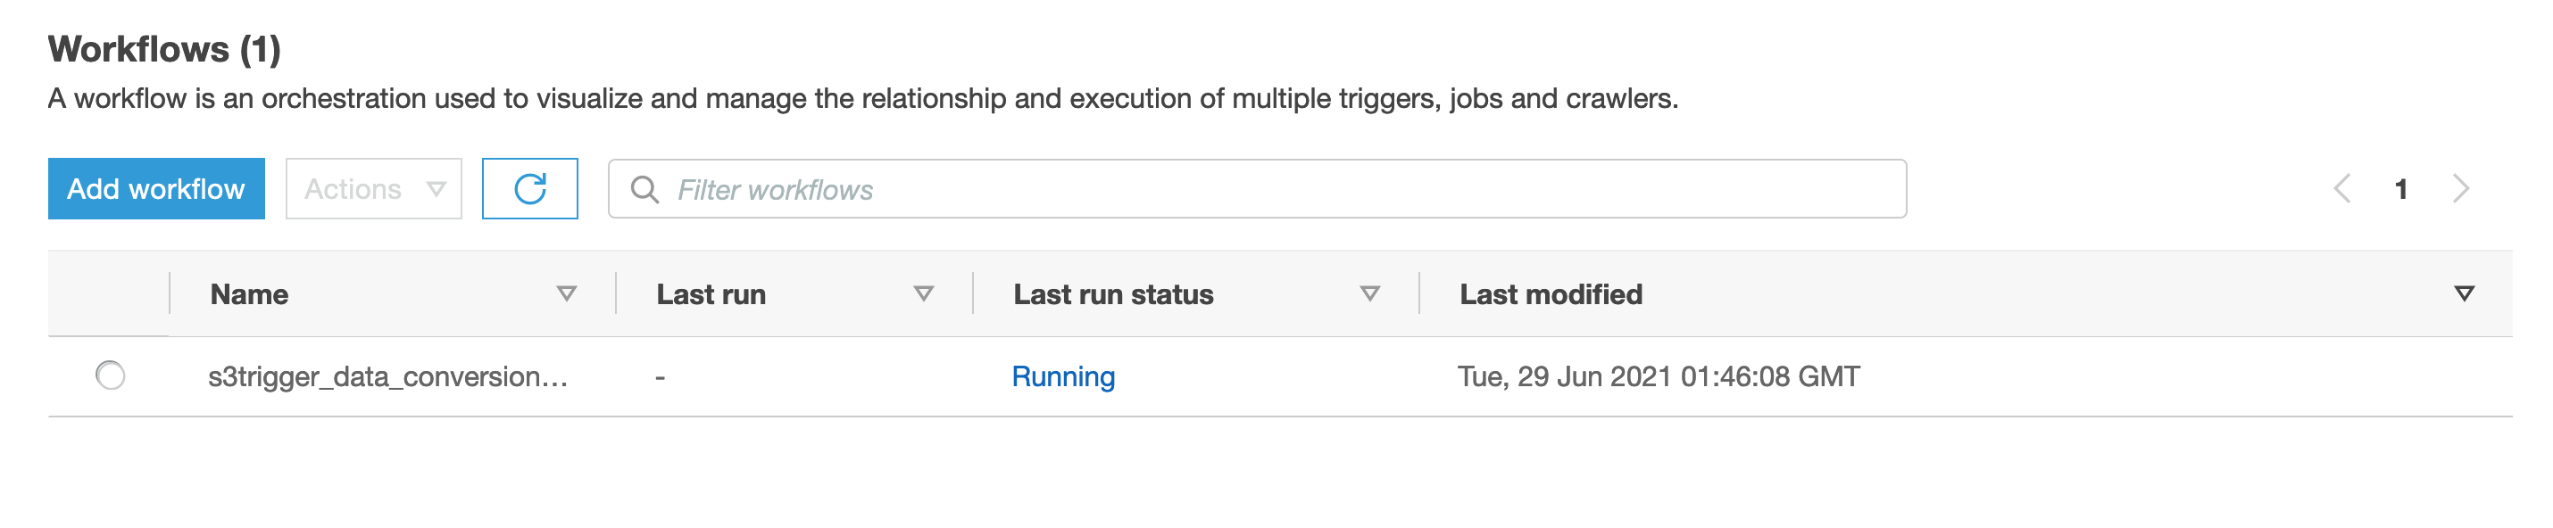This screenshot has width=2553, height=528.
Task: Sort by Last run status arrow
Action: click(x=1369, y=293)
